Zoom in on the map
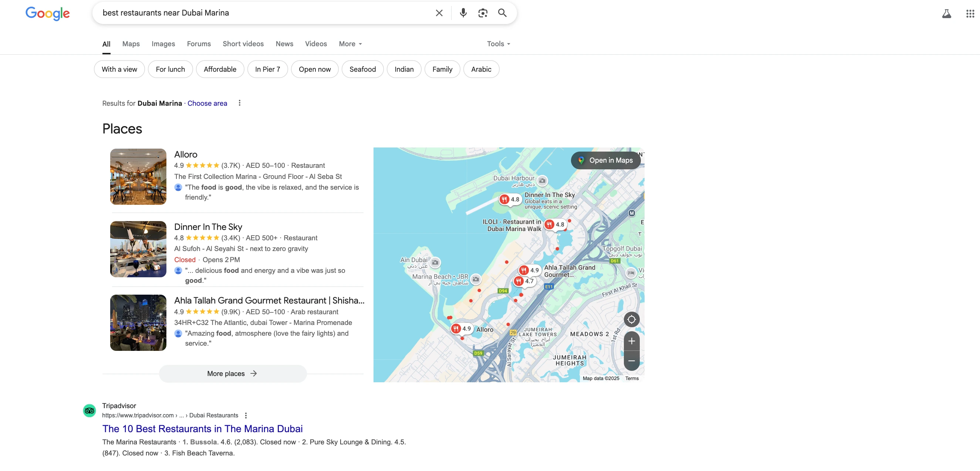The height and width of the screenshot is (471, 980). pyautogui.click(x=631, y=341)
